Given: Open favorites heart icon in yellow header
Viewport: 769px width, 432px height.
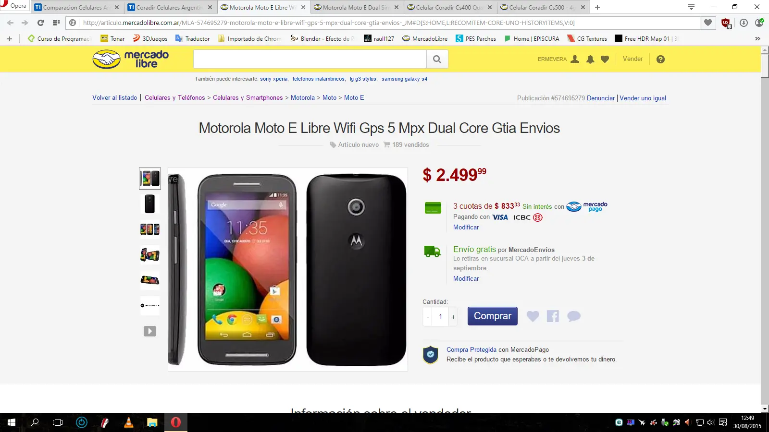Looking at the screenshot, I should [x=605, y=59].
